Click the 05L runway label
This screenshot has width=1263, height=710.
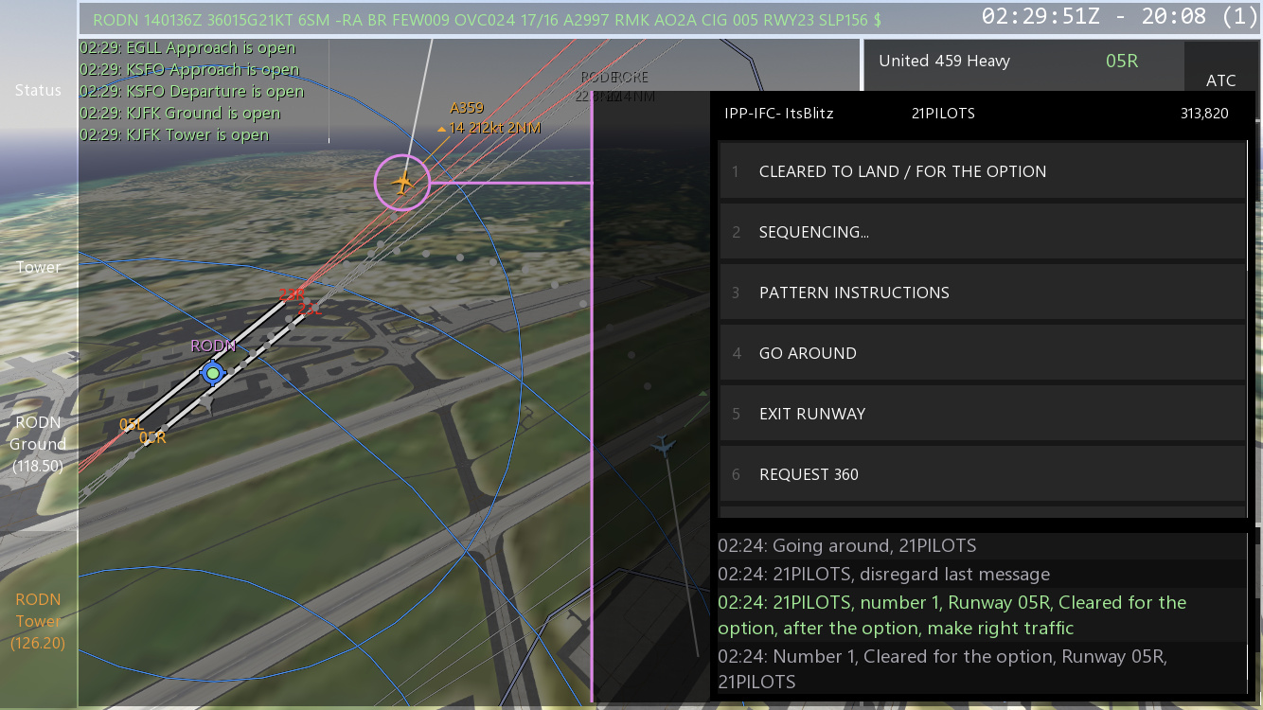132,425
